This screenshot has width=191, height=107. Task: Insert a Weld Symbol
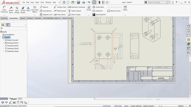(x=60, y=11)
